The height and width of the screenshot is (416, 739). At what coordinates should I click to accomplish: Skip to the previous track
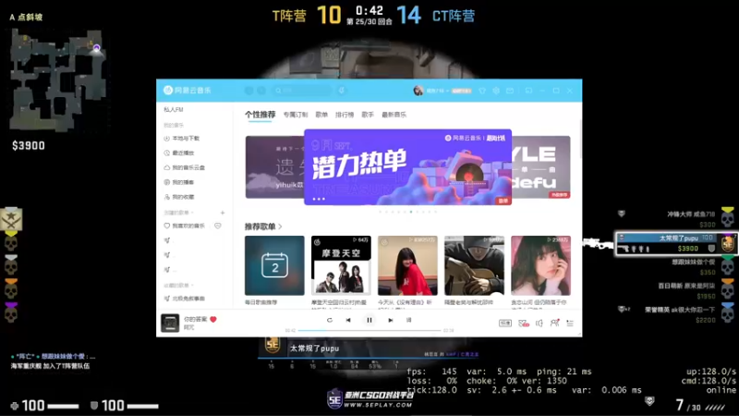click(x=348, y=320)
